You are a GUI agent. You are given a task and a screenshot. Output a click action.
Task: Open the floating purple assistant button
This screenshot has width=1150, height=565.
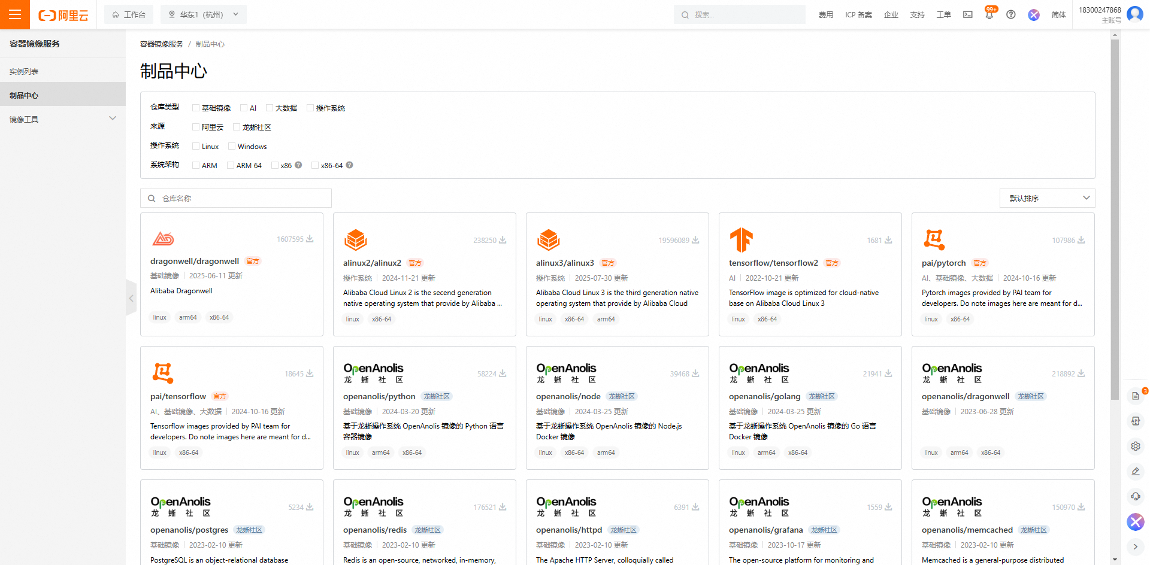pyautogui.click(x=1136, y=522)
